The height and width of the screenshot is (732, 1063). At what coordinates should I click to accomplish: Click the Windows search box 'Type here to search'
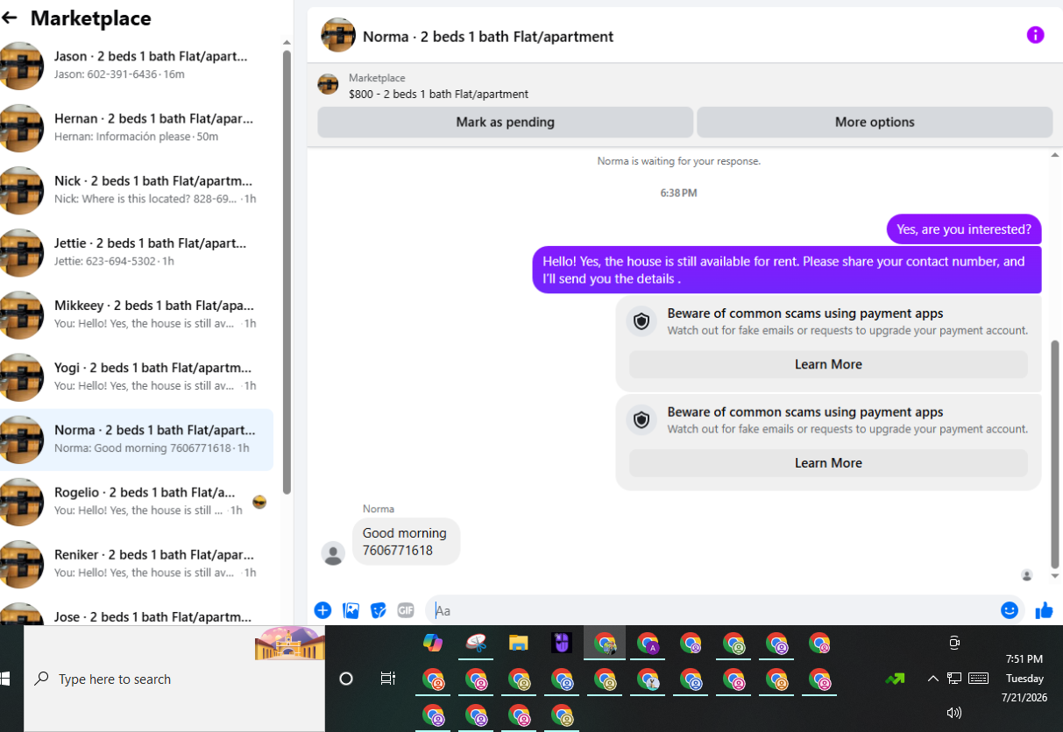(x=174, y=679)
